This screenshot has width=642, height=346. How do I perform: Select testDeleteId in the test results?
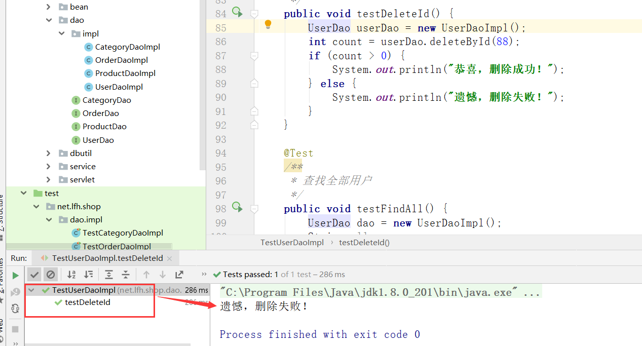coord(87,302)
